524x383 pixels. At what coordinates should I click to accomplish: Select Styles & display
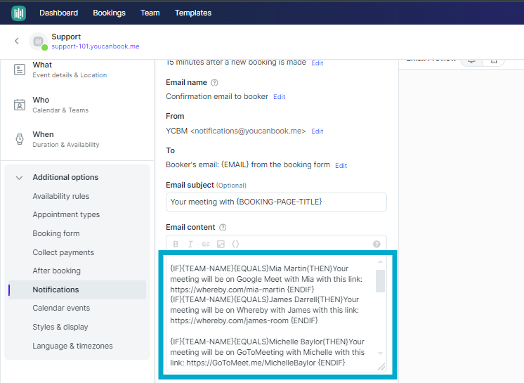pyautogui.click(x=60, y=327)
